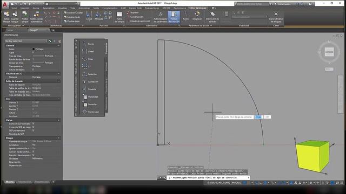The image size is (346, 194).
Task: Choose Alineación parameter in palette
Action: pyautogui.click(x=90, y=81)
